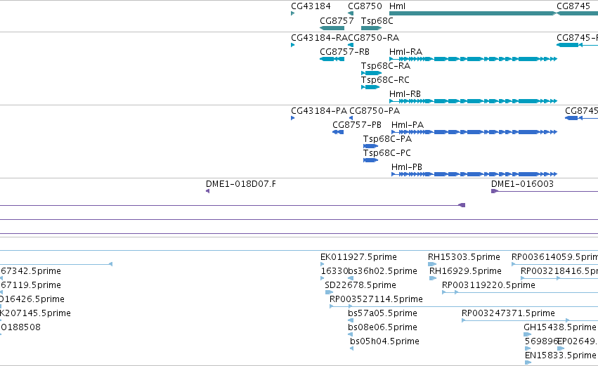This screenshot has height=366, width=598.
Task: Open the CG43184-RA transcript label
Action: (x=319, y=38)
